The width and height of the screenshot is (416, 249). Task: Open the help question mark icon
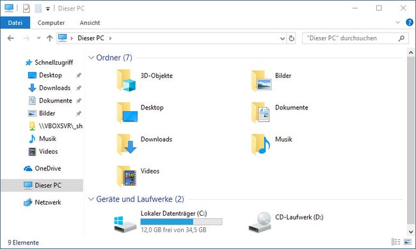[410, 22]
